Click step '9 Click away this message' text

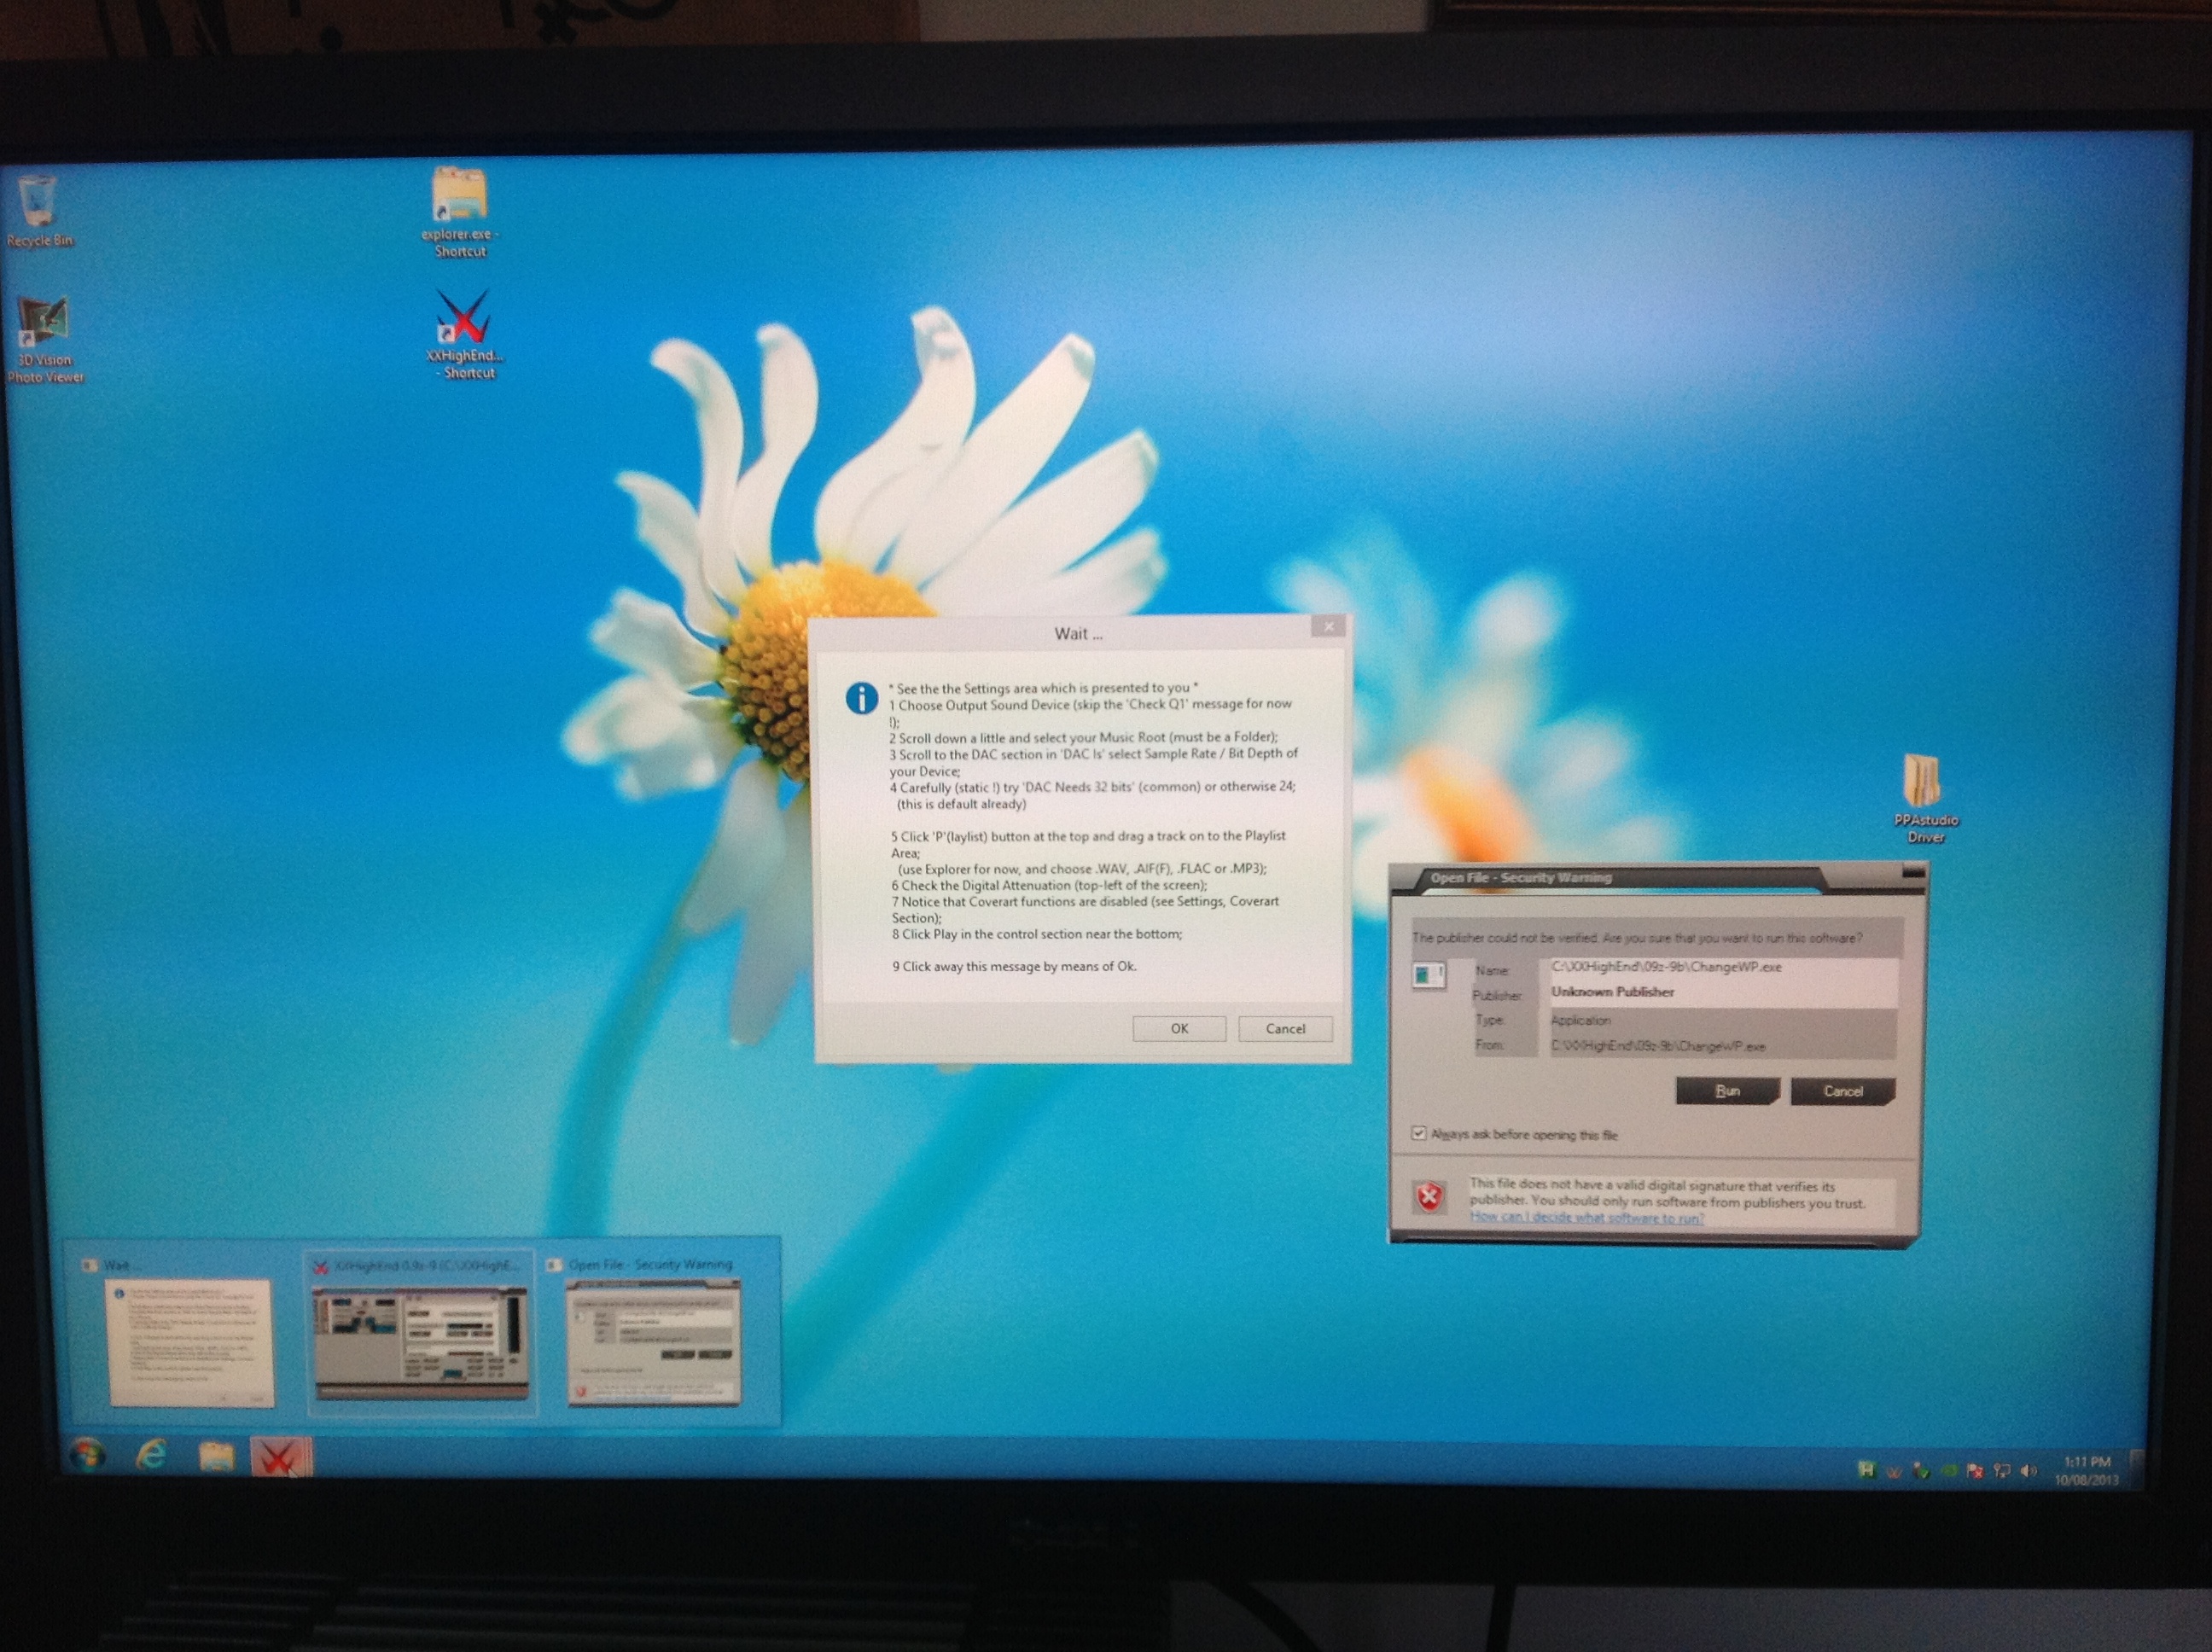point(1014,966)
